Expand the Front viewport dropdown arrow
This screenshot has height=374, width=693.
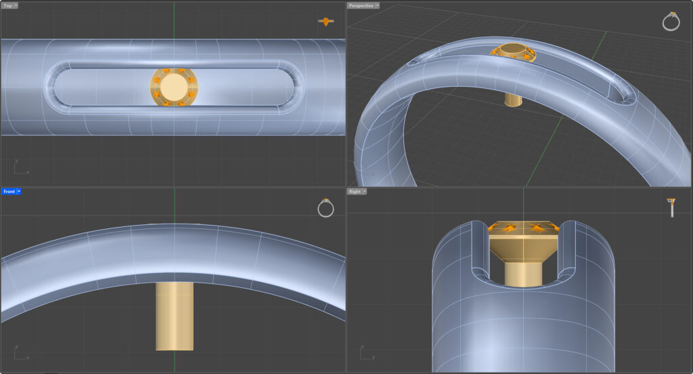point(19,192)
